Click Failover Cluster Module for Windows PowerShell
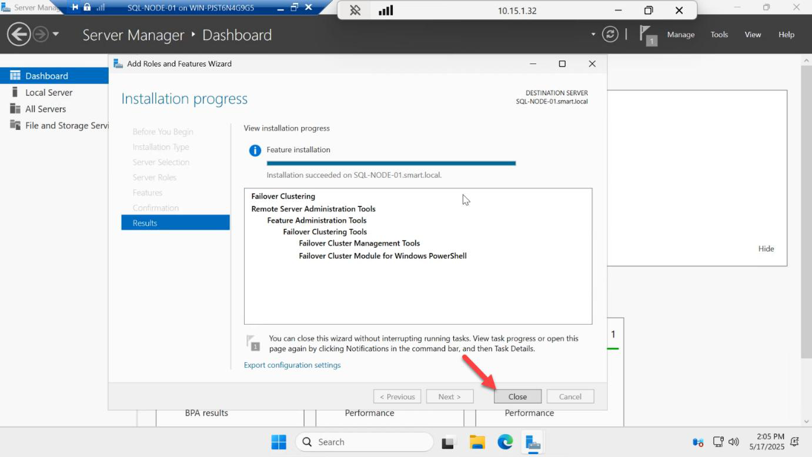This screenshot has height=457, width=812. 383,256
